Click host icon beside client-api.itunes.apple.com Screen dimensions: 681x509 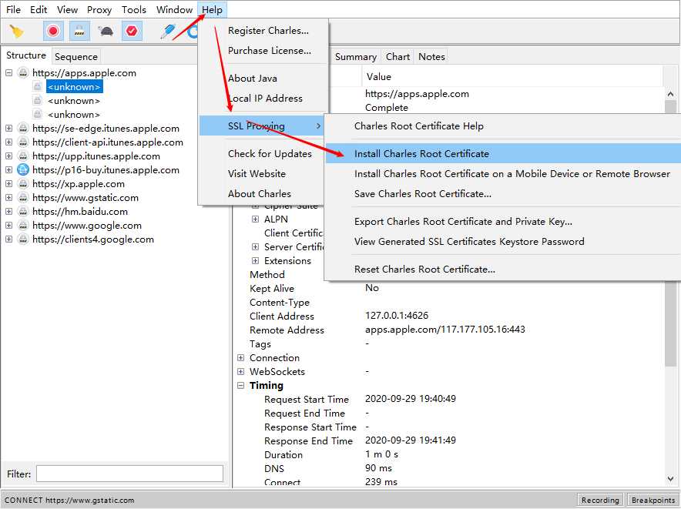[23, 142]
